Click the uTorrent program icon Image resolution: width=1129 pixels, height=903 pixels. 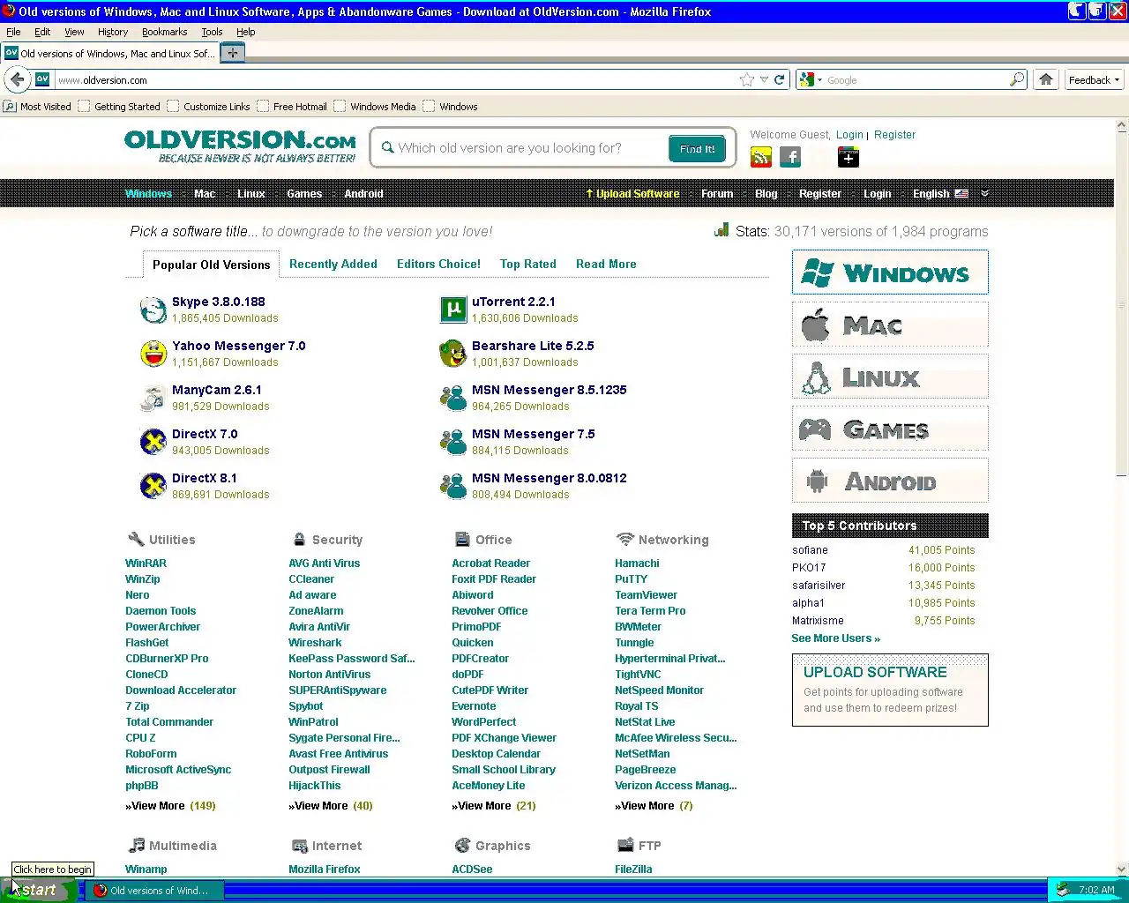pyautogui.click(x=452, y=310)
